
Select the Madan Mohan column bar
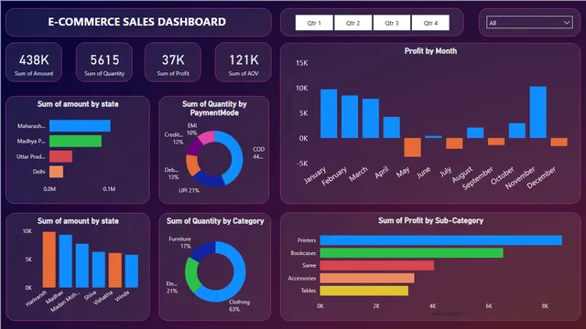click(82, 266)
